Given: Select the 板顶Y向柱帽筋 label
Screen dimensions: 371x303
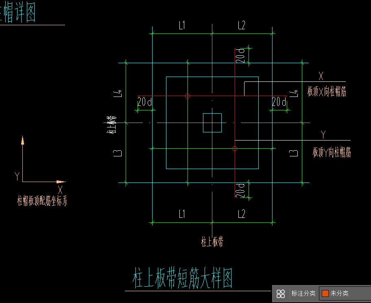Looking at the screenshot, I should coord(332,152).
